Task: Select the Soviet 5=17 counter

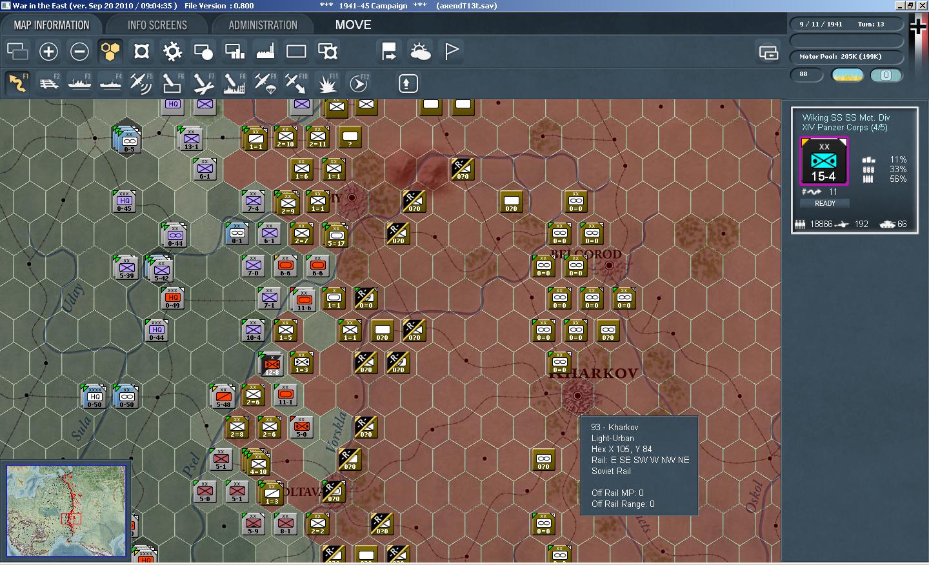Action: pyautogui.click(x=336, y=235)
